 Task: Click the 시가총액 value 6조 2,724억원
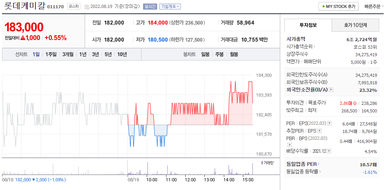(361, 39)
